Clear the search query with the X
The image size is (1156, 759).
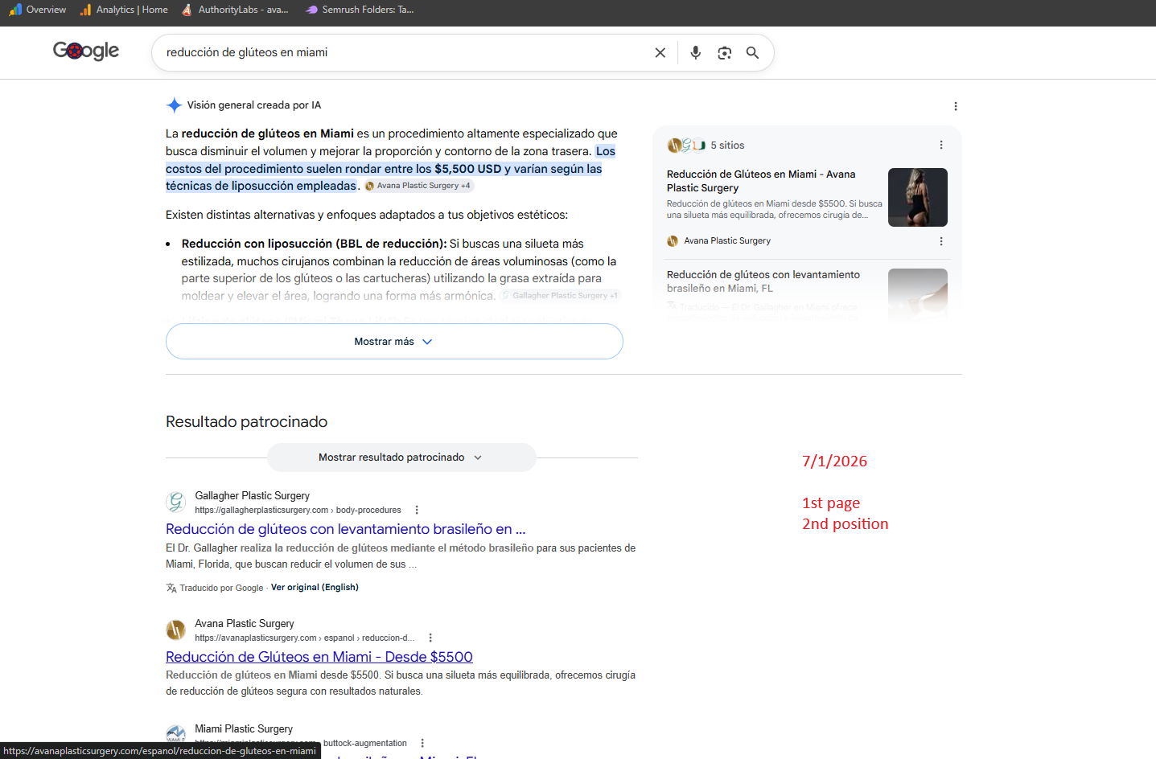(x=660, y=52)
